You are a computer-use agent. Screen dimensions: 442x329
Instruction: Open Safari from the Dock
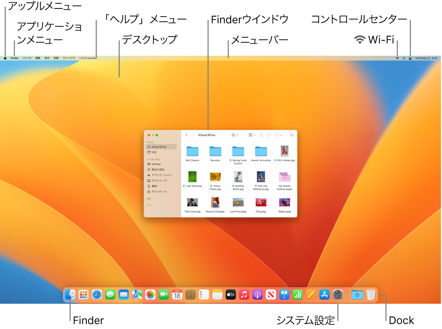coord(97,295)
